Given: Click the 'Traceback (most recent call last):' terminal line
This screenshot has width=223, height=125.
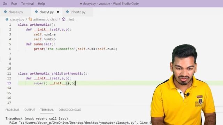Looking at the screenshot, I should click(38, 118).
